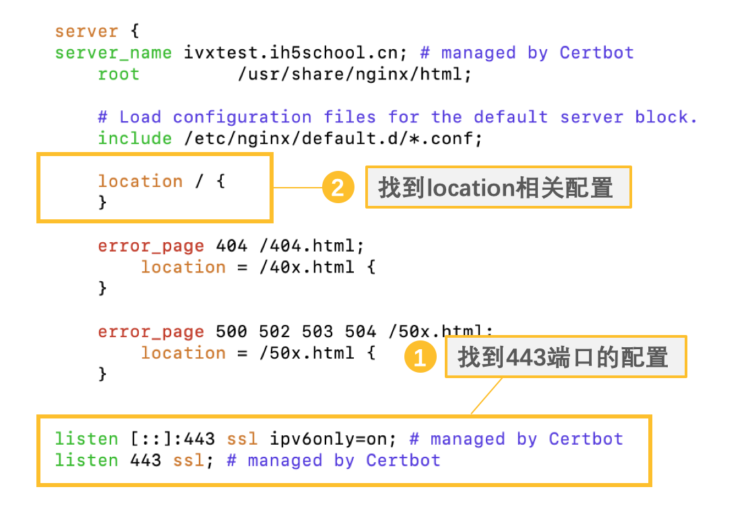Select the server_name directive text
The image size is (744, 514).
tap(113, 52)
